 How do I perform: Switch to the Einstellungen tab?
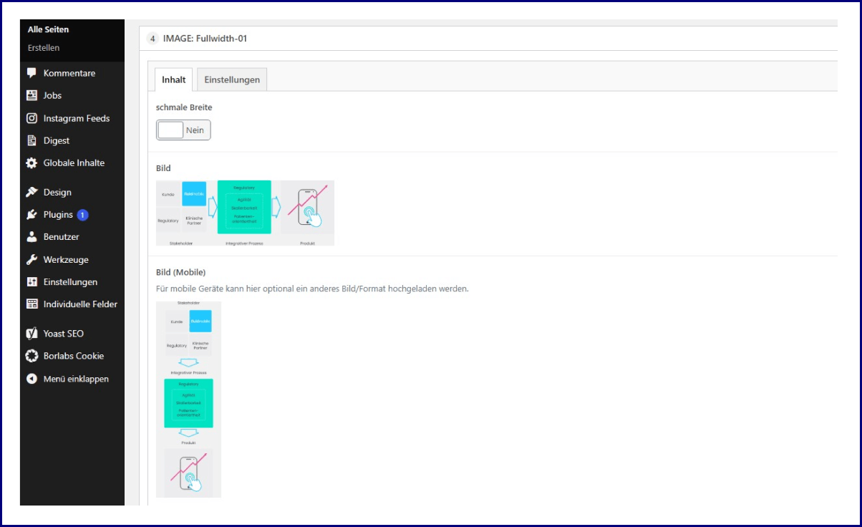coord(231,79)
